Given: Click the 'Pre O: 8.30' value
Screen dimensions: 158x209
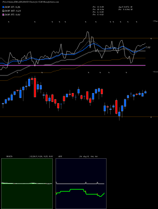Looking at the screenshot, I should 98,7.
